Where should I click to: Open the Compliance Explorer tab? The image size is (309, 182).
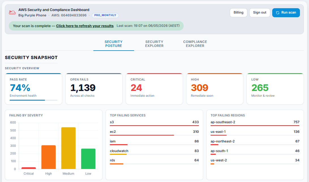[x=195, y=44]
